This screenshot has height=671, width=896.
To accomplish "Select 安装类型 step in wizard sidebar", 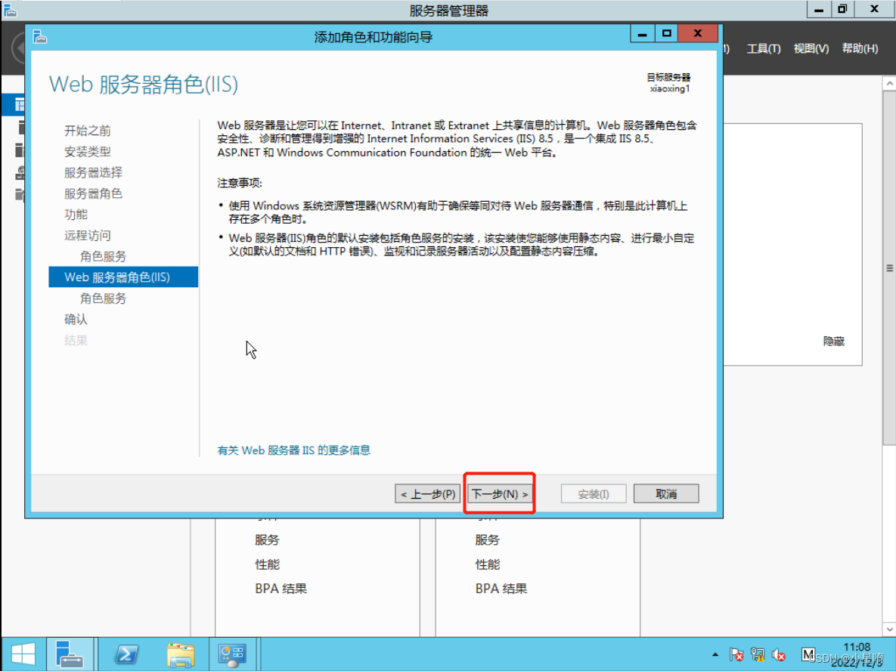I will [x=88, y=152].
